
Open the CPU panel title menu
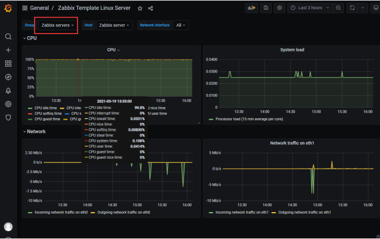(114, 50)
